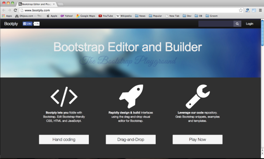Screen dimensions: 264x159
Task: Select the Bootstrap Editor browser tab
Action: [36, 4]
